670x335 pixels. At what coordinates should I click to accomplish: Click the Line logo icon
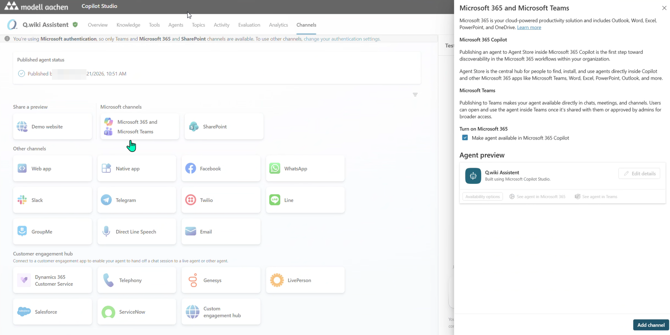tap(275, 200)
